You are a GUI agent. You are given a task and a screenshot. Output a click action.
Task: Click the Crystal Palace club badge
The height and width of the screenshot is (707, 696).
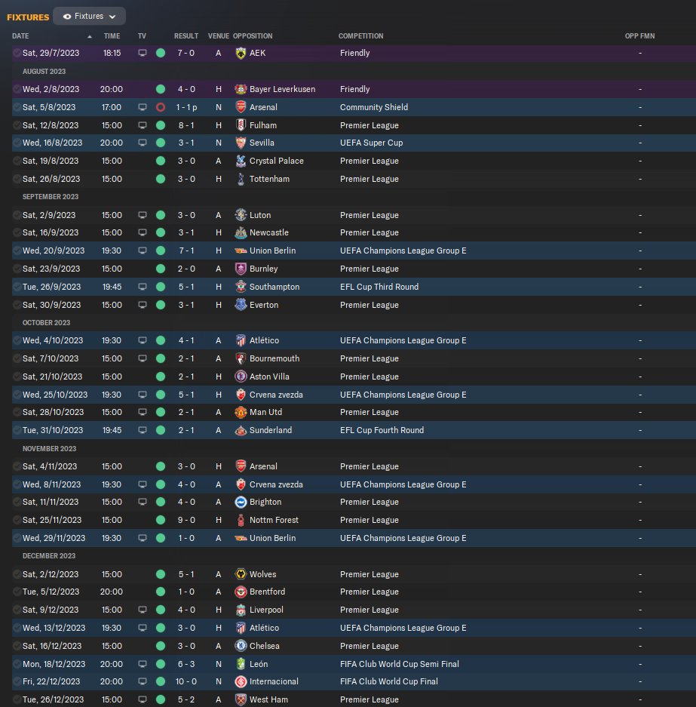point(241,161)
